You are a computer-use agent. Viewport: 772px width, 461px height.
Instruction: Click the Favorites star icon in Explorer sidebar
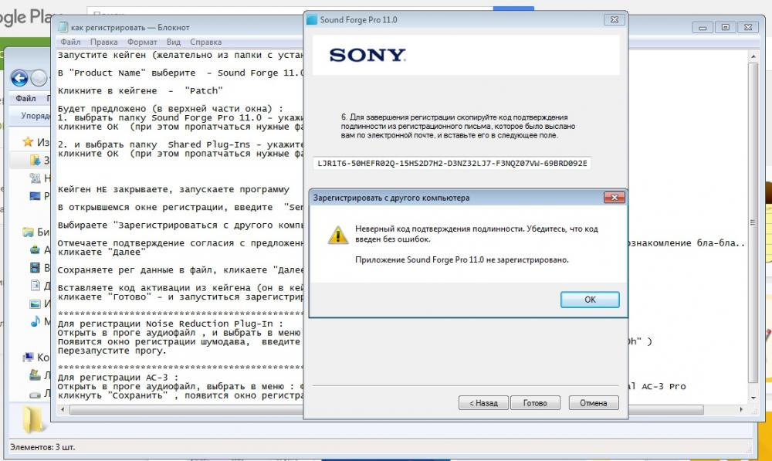tap(29, 143)
